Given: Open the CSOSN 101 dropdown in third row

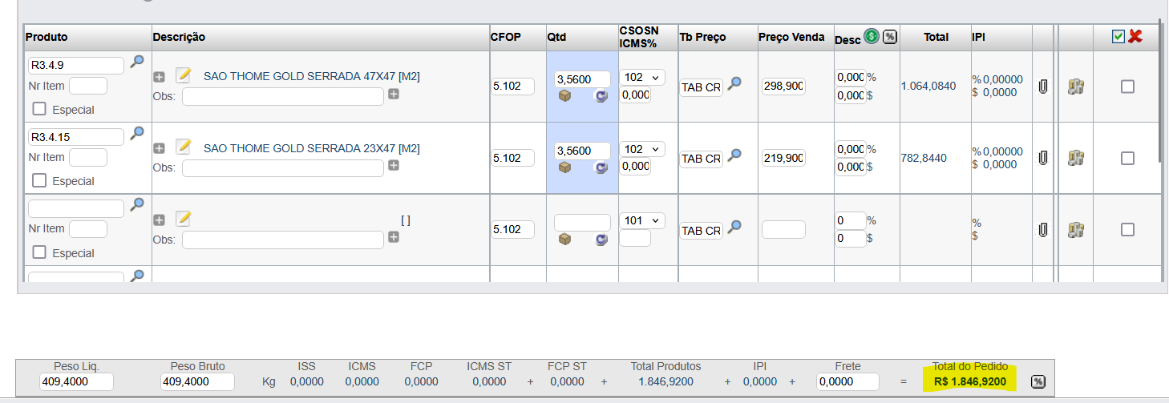Looking at the screenshot, I should 641,220.
